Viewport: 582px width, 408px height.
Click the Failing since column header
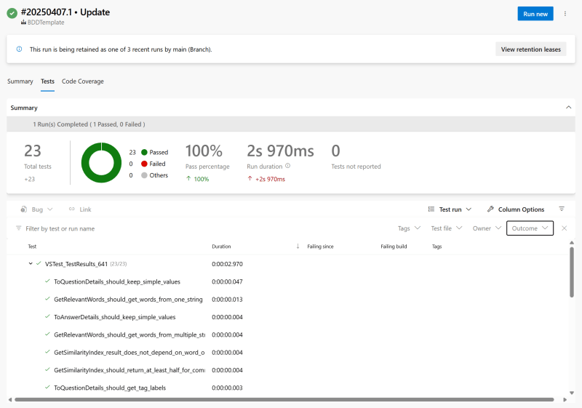click(x=320, y=247)
